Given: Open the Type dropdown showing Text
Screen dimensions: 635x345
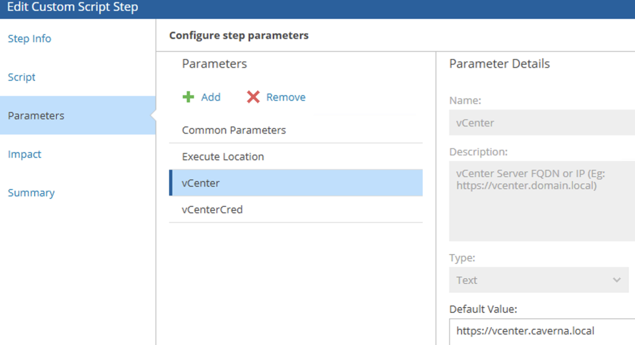Looking at the screenshot, I should pyautogui.click(x=531, y=280).
